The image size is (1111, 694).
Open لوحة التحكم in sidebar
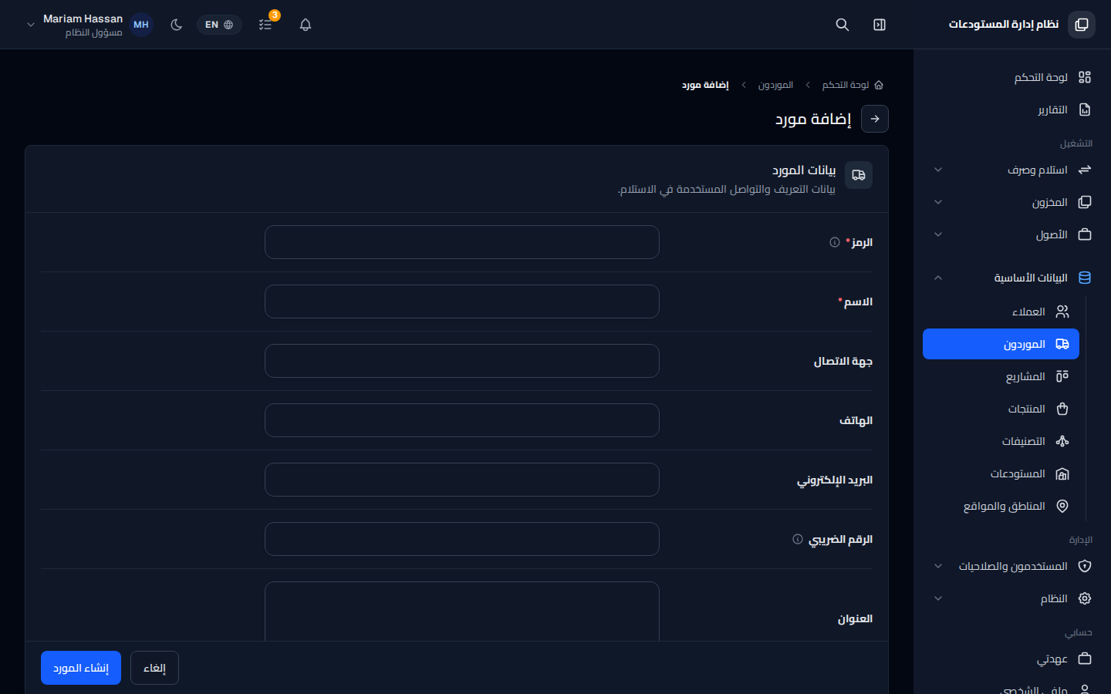(x=1011, y=77)
